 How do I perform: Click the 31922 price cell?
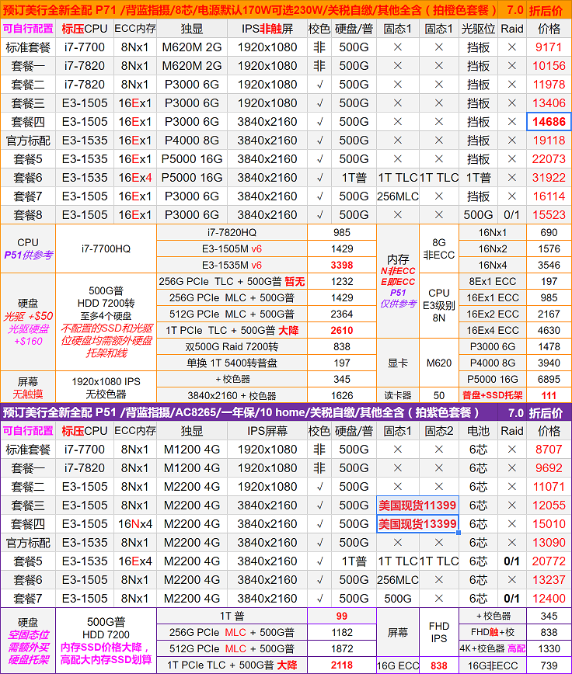click(x=549, y=178)
